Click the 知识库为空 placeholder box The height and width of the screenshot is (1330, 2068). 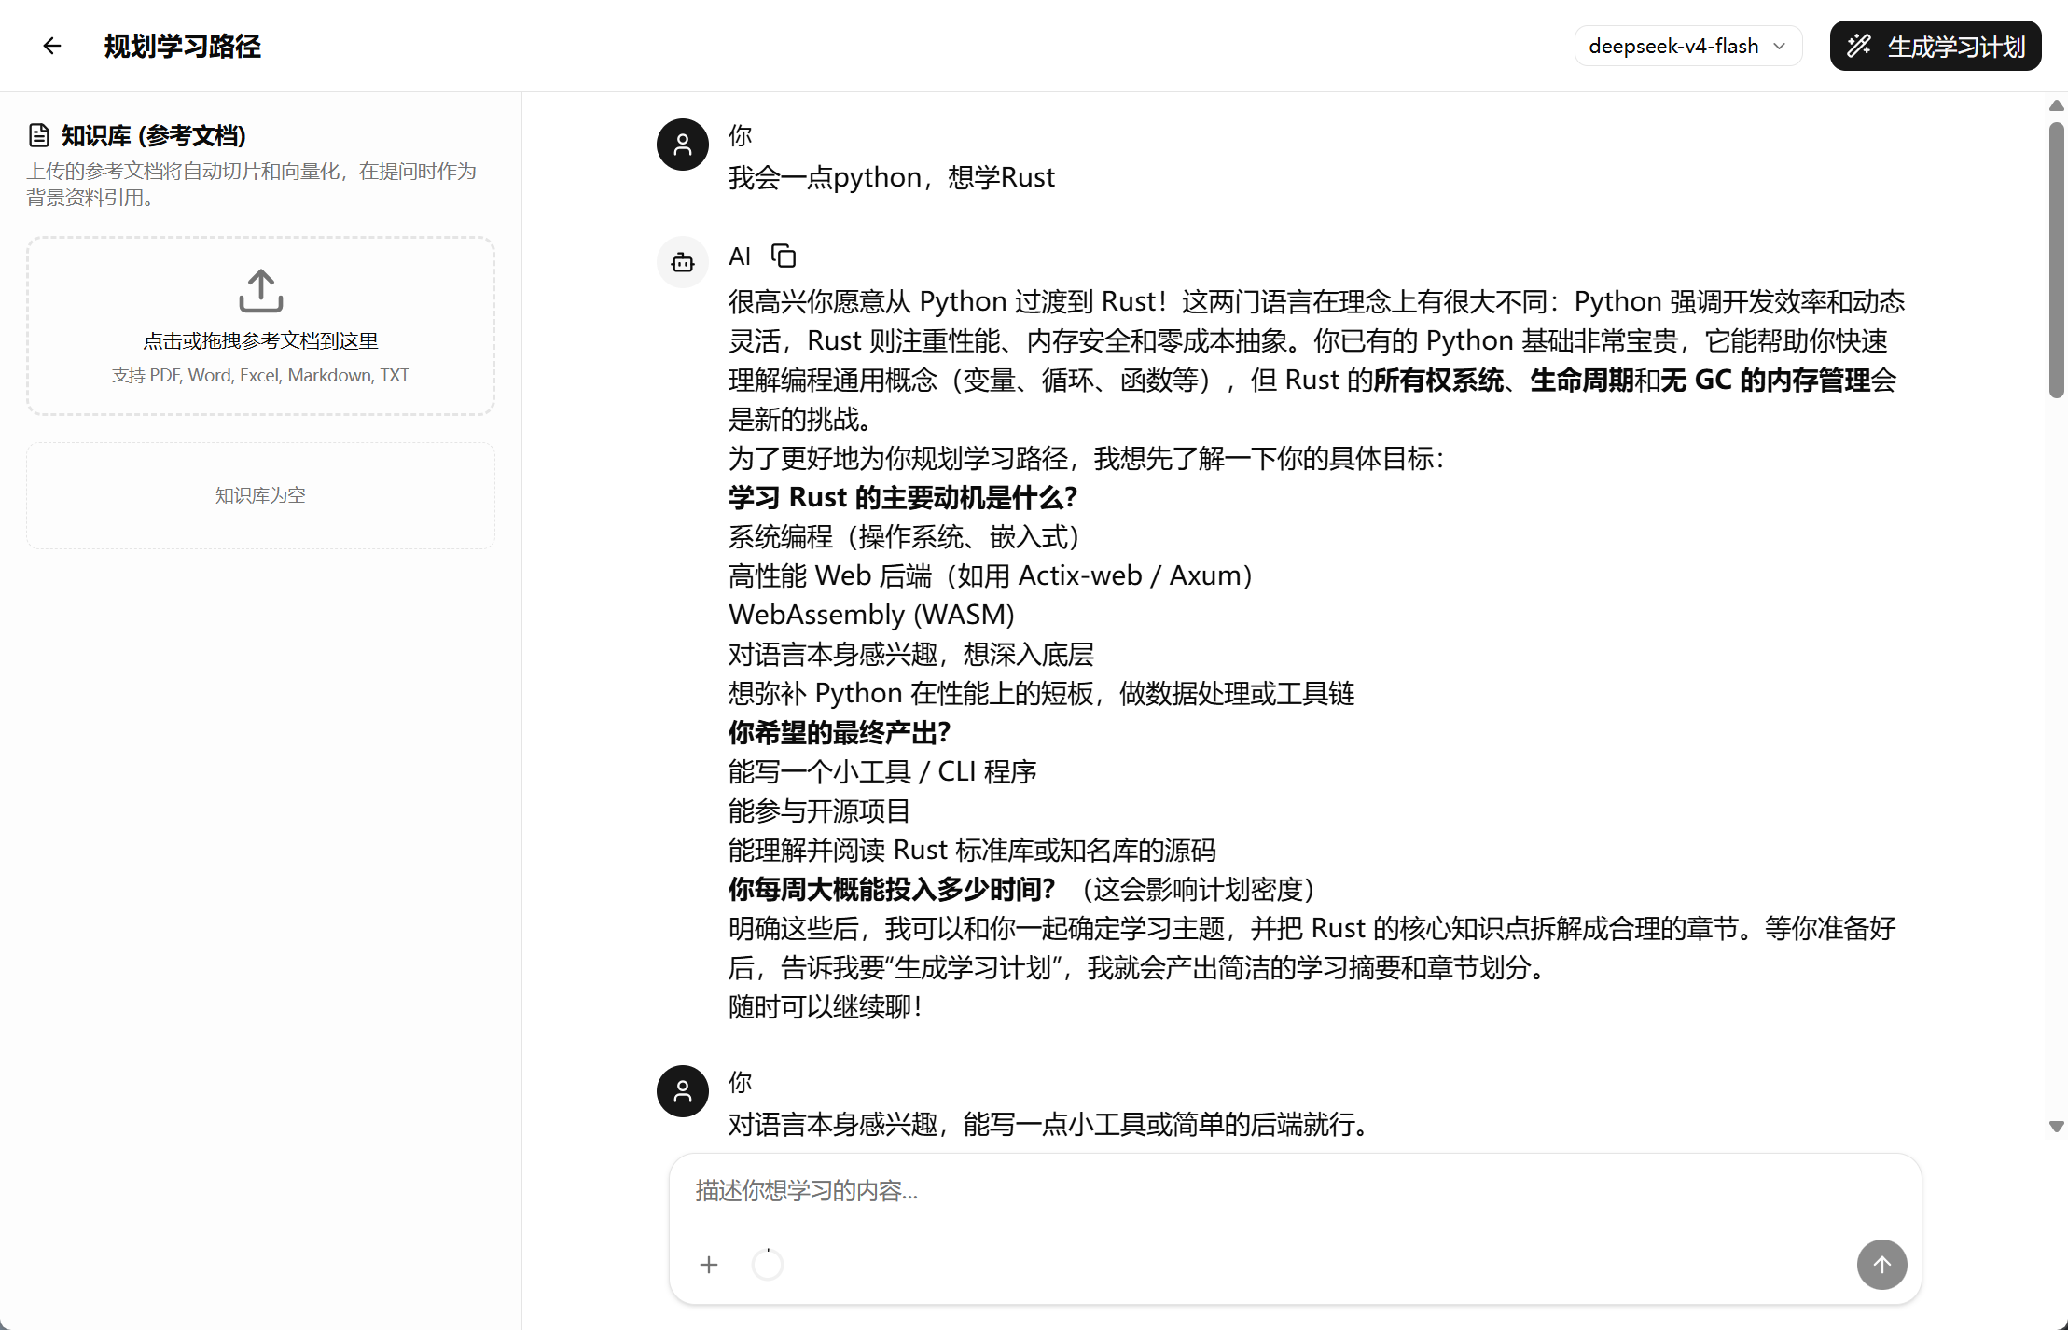click(260, 495)
